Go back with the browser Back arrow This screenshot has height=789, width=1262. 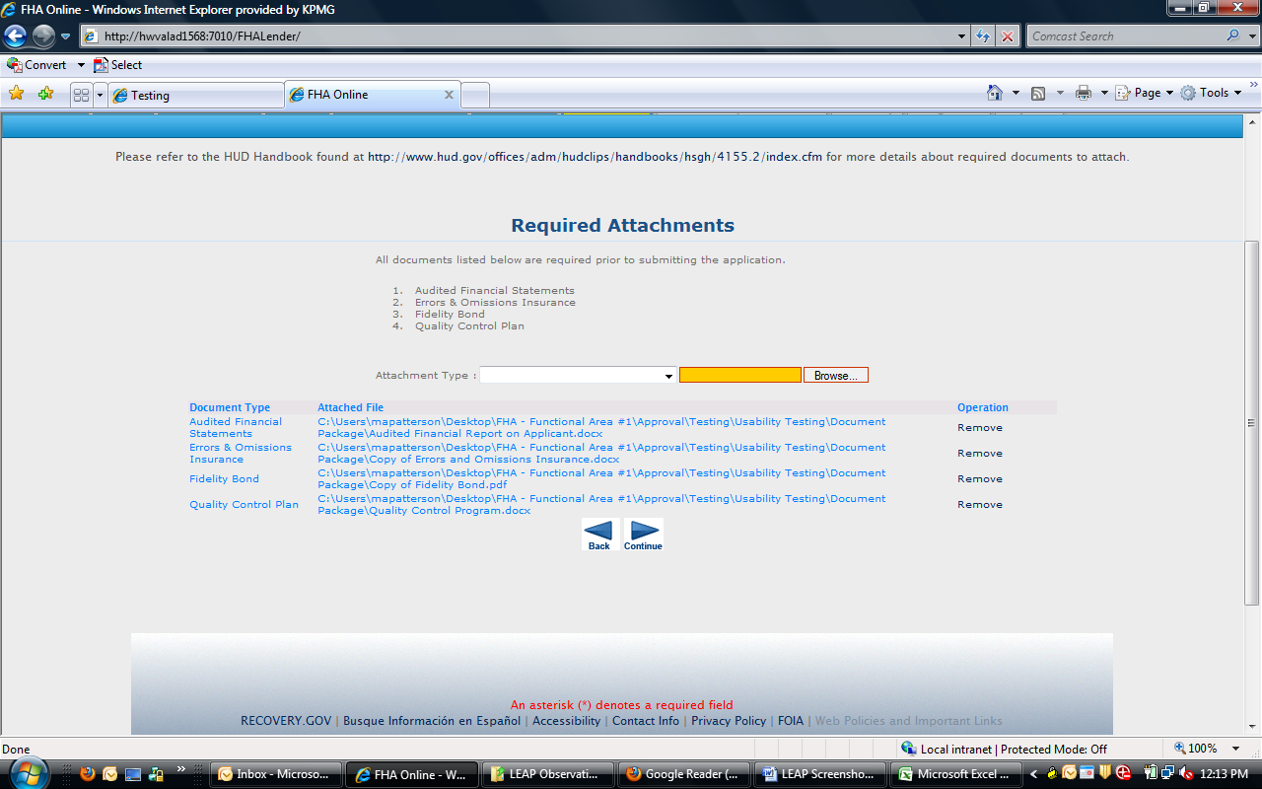tap(15, 36)
